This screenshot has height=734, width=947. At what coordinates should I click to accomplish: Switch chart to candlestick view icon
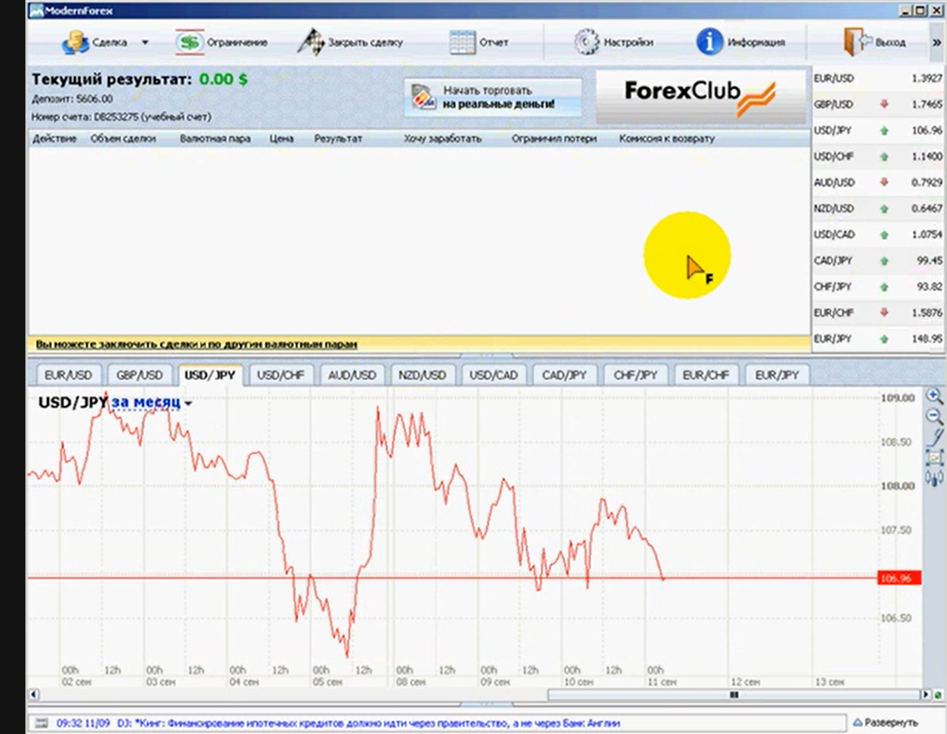click(935, 478)
